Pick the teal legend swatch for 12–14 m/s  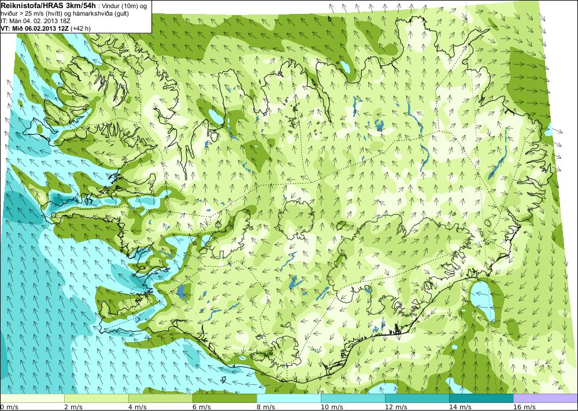(x=417, y=398)
